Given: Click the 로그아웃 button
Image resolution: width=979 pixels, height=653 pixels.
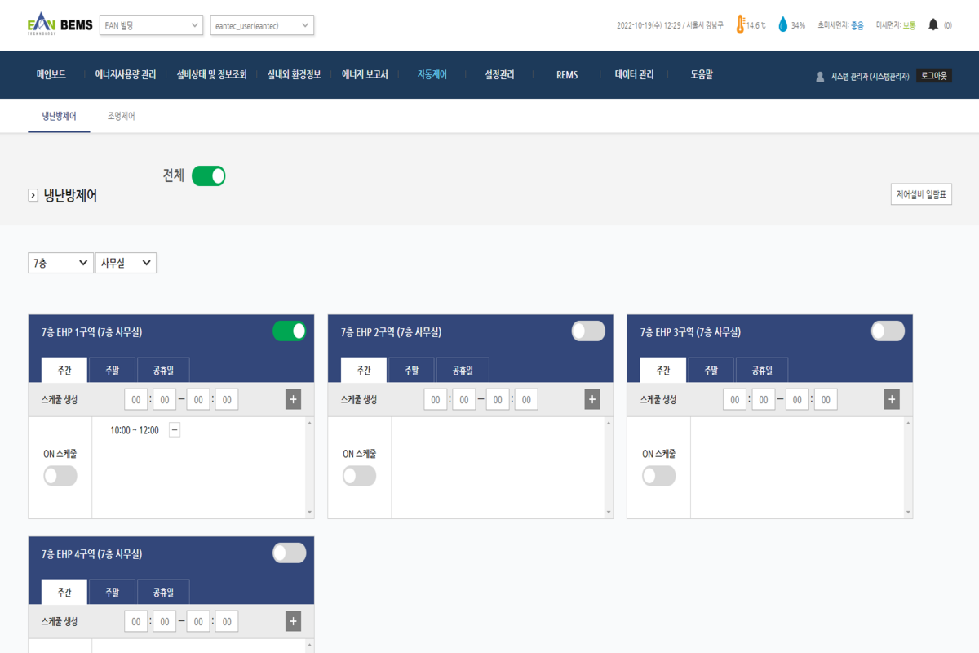Looking at the screenshot, I should point(933,75).
